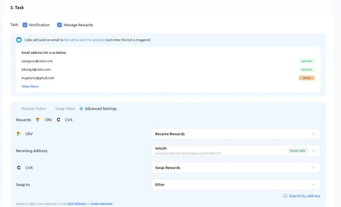
Task: Click the email envelope icon in notification banner
Action: click(19, 40)
